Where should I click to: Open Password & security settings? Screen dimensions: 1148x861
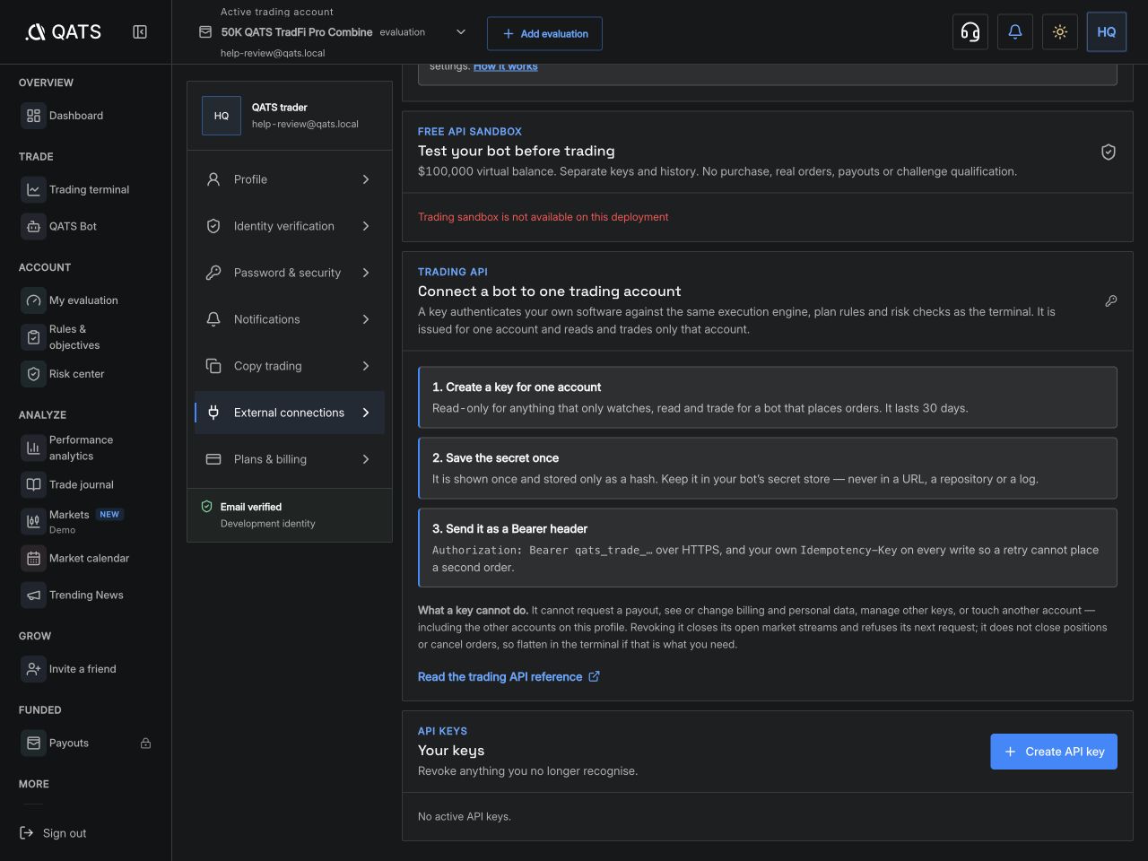290,273
